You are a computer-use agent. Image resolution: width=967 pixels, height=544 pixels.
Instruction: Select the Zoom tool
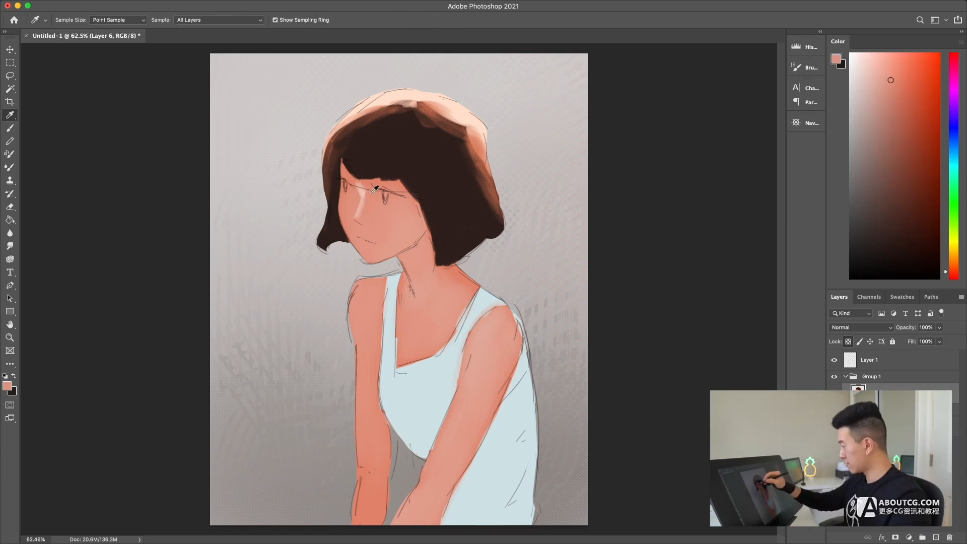click(x=10, y=337)
